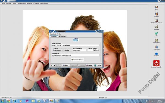Open the Disciplinas book icon
This screenshot has width=165, height=103.
point(156,40)
